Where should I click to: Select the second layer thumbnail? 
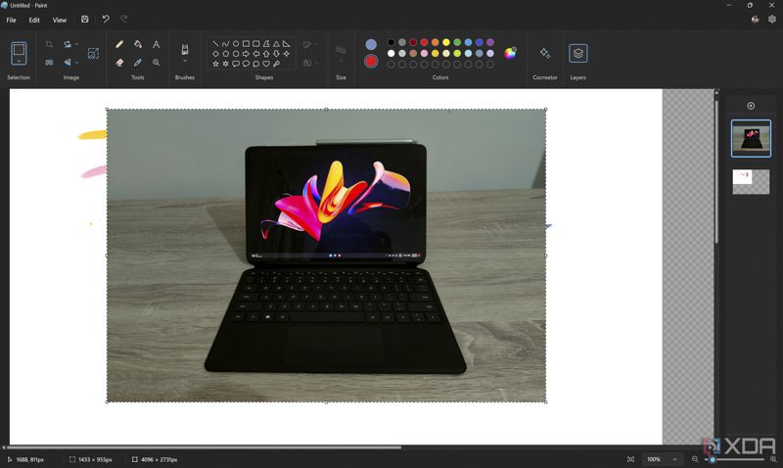point(751,182)
